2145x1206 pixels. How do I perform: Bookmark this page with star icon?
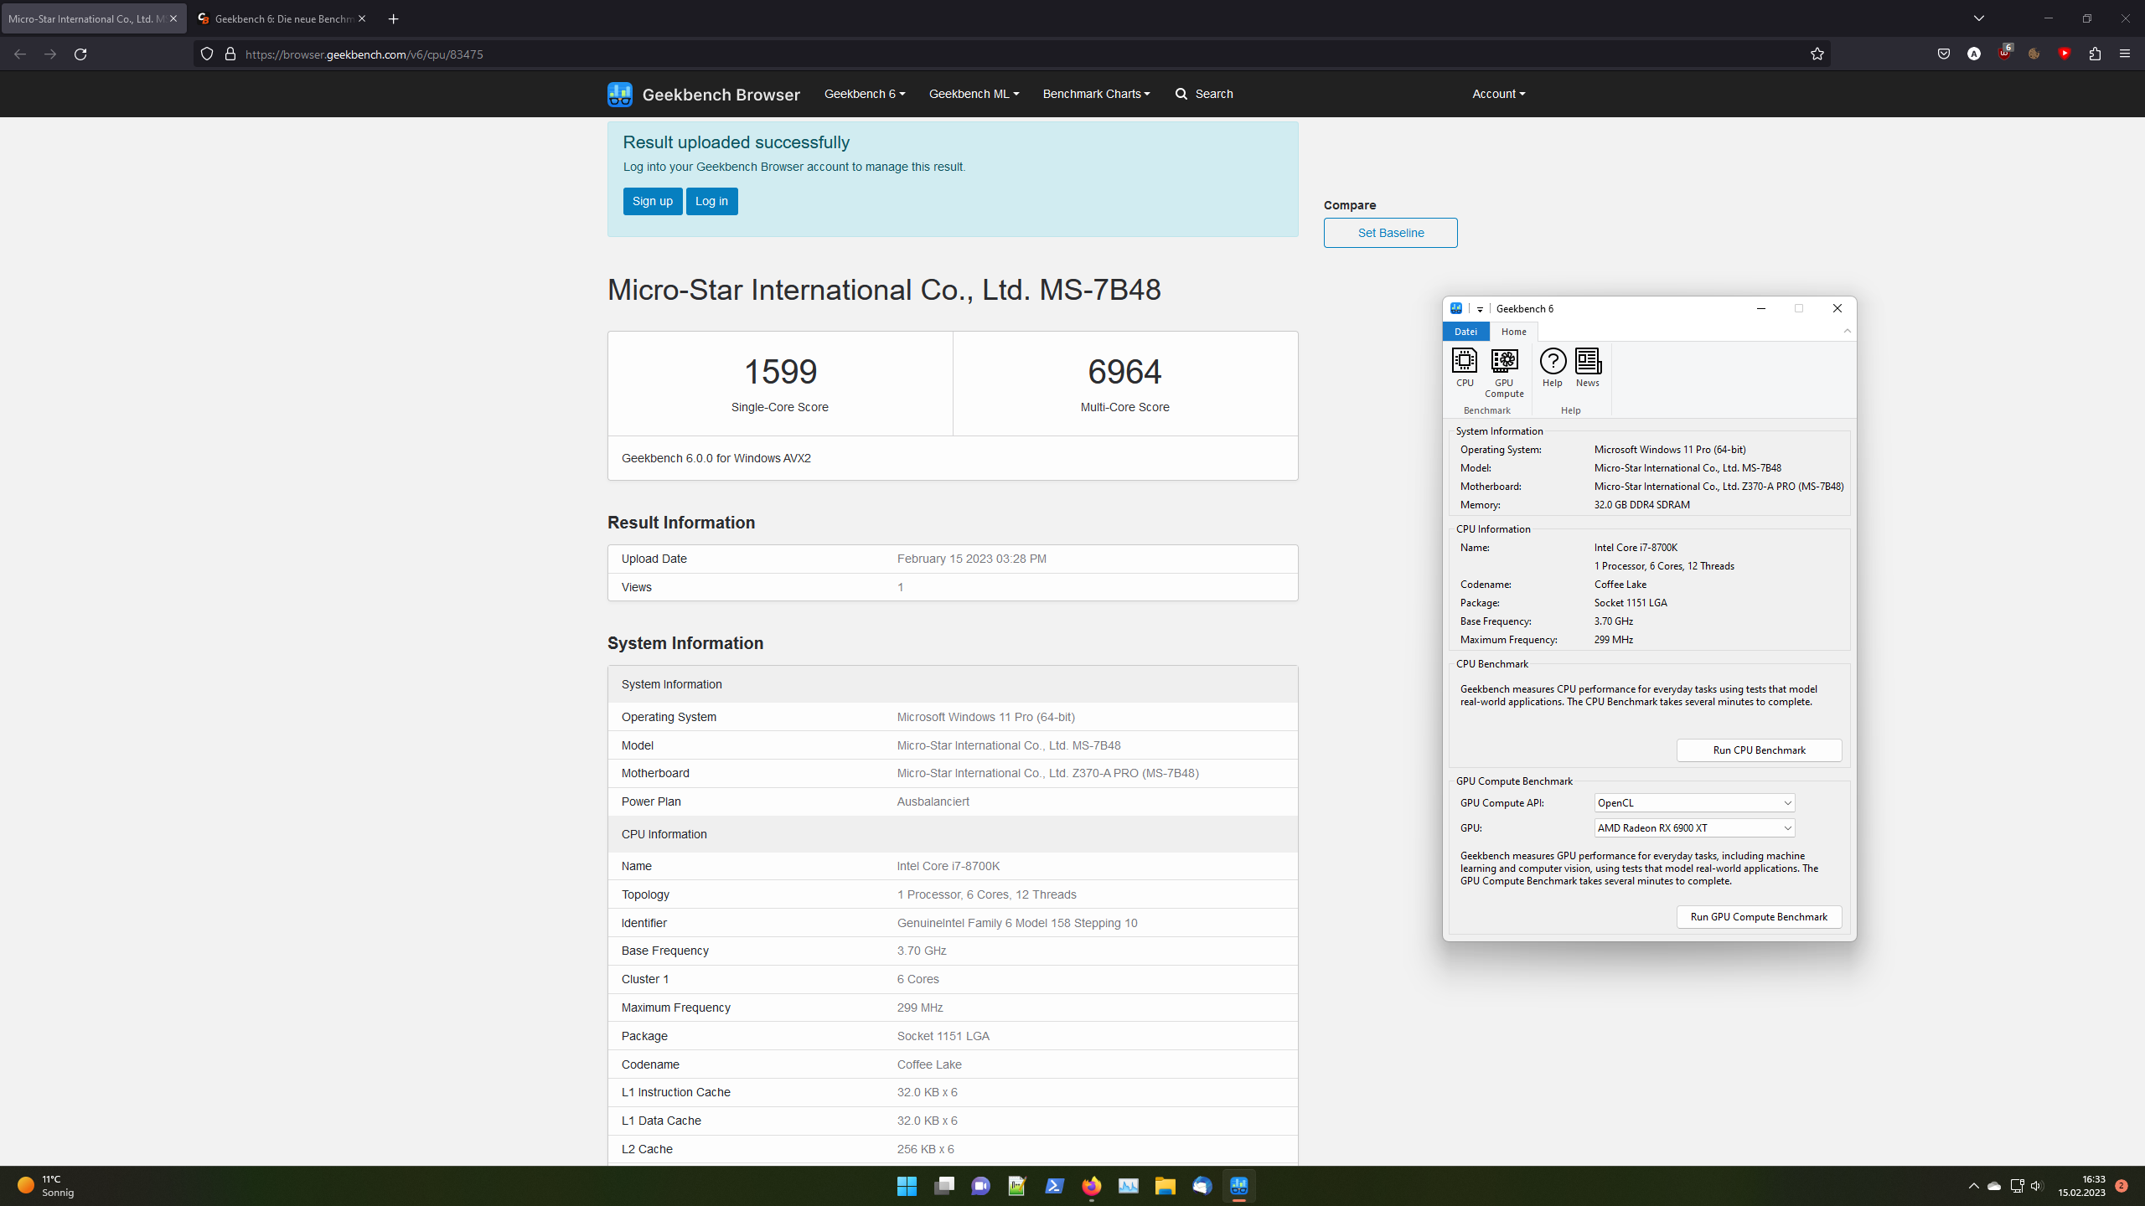[1817, 54]
